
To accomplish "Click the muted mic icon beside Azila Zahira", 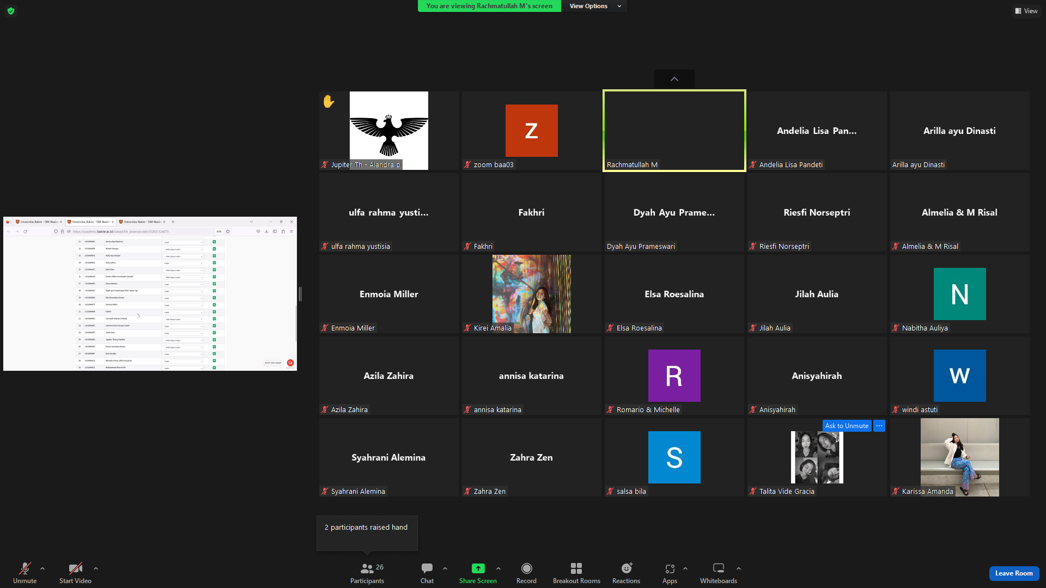I will tap(325, 409).
